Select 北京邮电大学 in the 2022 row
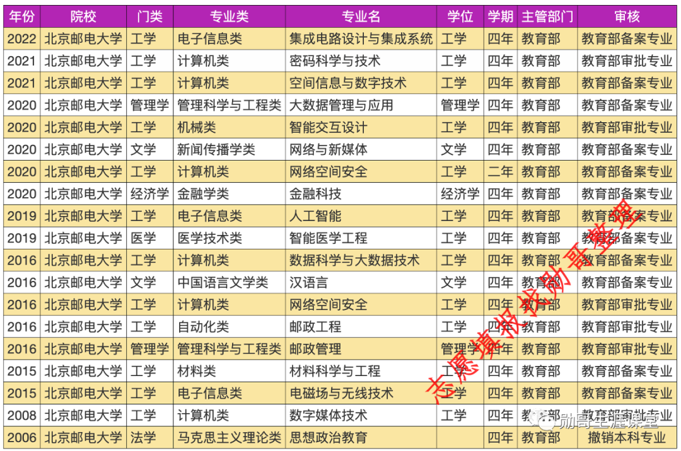The height and width of the screenshot is (451, 681). [83, 38]
